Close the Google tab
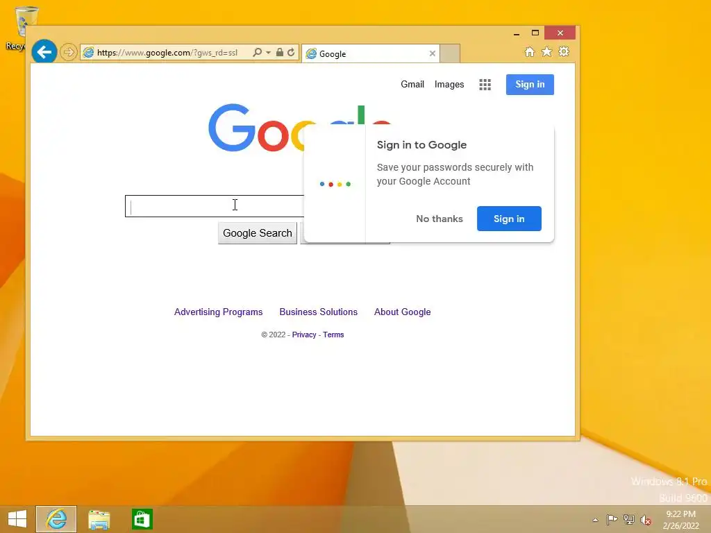 [x=433, y=53]
